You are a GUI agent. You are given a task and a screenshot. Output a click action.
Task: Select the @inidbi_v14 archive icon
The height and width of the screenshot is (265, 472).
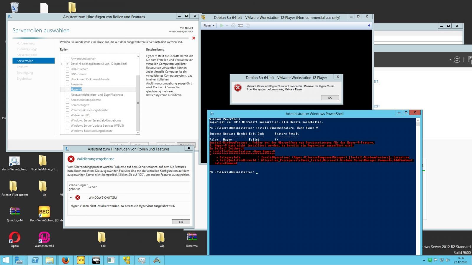(x=14, y=212)
